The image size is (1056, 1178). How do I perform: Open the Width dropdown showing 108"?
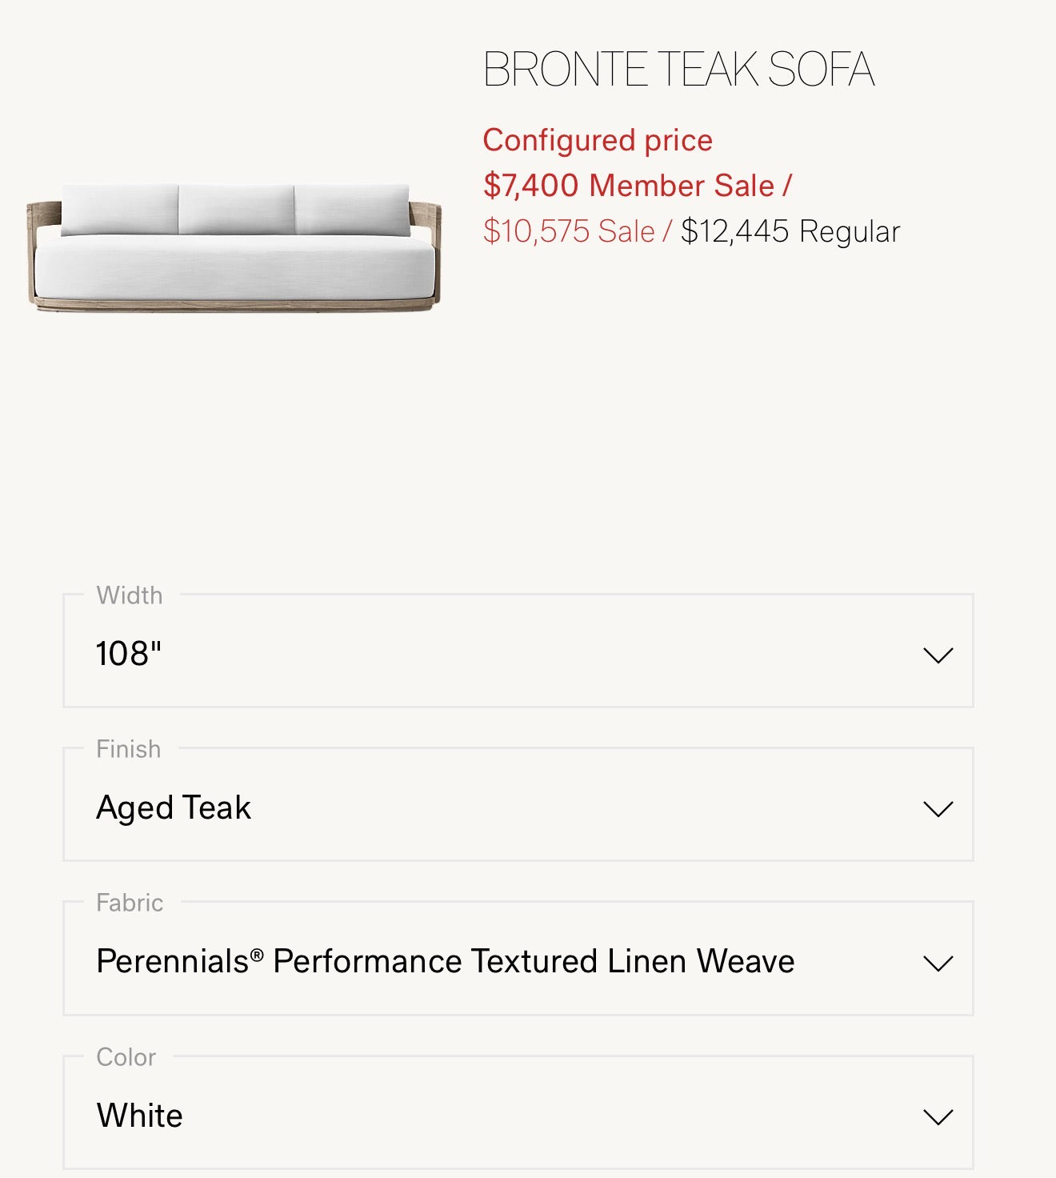point(517,653)
